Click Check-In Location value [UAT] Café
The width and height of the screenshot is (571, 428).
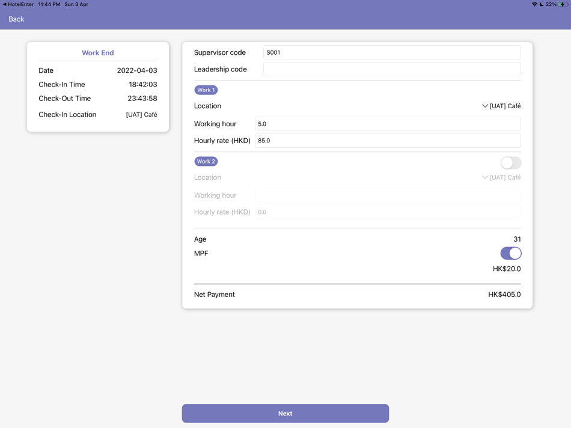coord(141,114)
